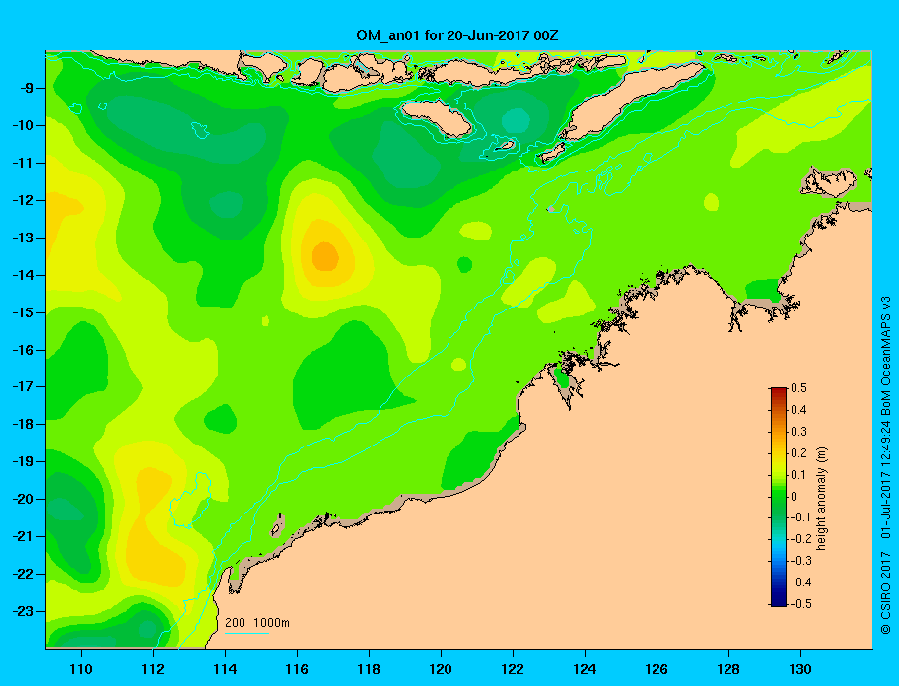
Task: Click the latitude label -19
Action: [x=22, y=461]
